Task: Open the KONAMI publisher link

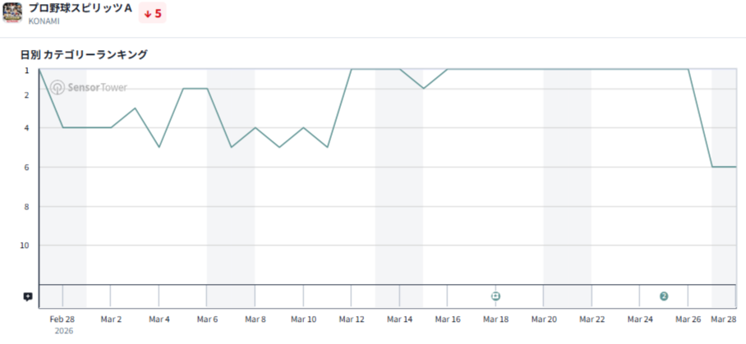Action: 44,21
